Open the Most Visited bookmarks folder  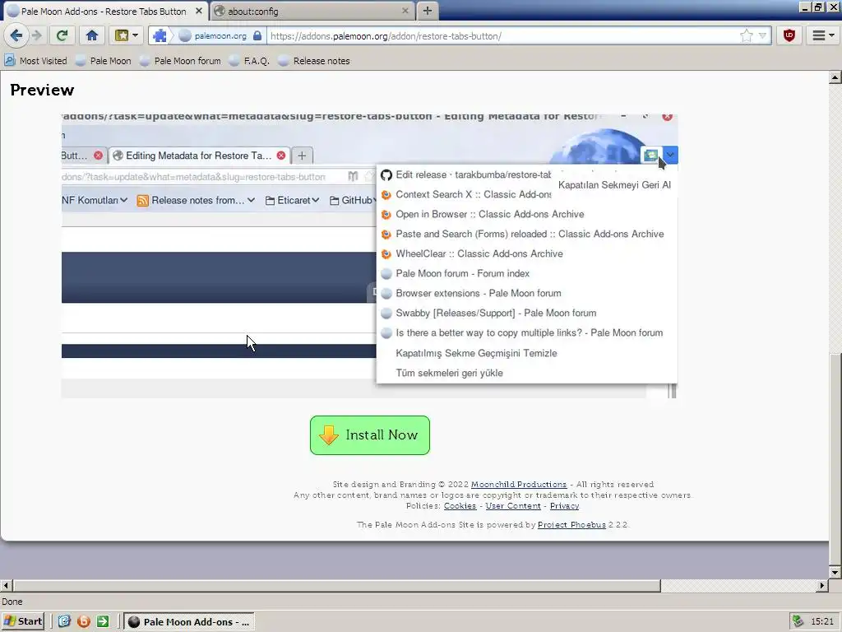click(36, 61)
